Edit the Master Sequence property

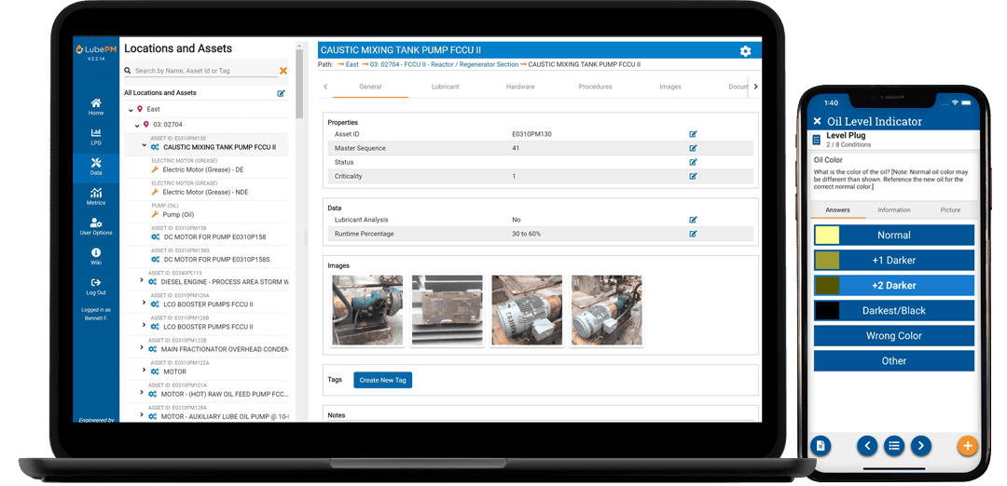pos(693,148)
